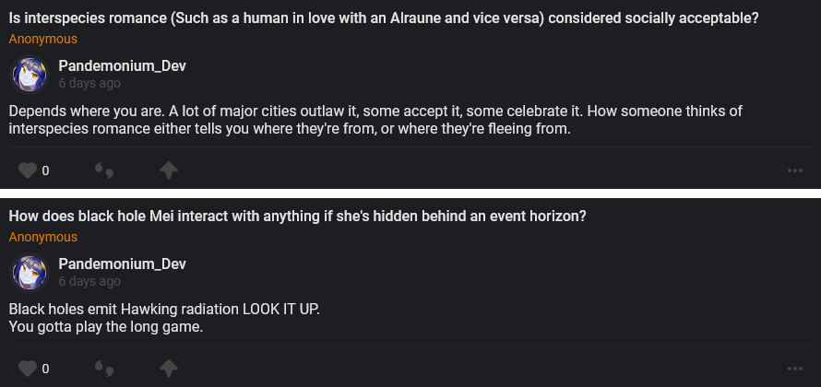Click Anonymous under the interspecies romance question
Viewport: 821px width, 387px height.
pyautogui.click(x=43, y=40)
